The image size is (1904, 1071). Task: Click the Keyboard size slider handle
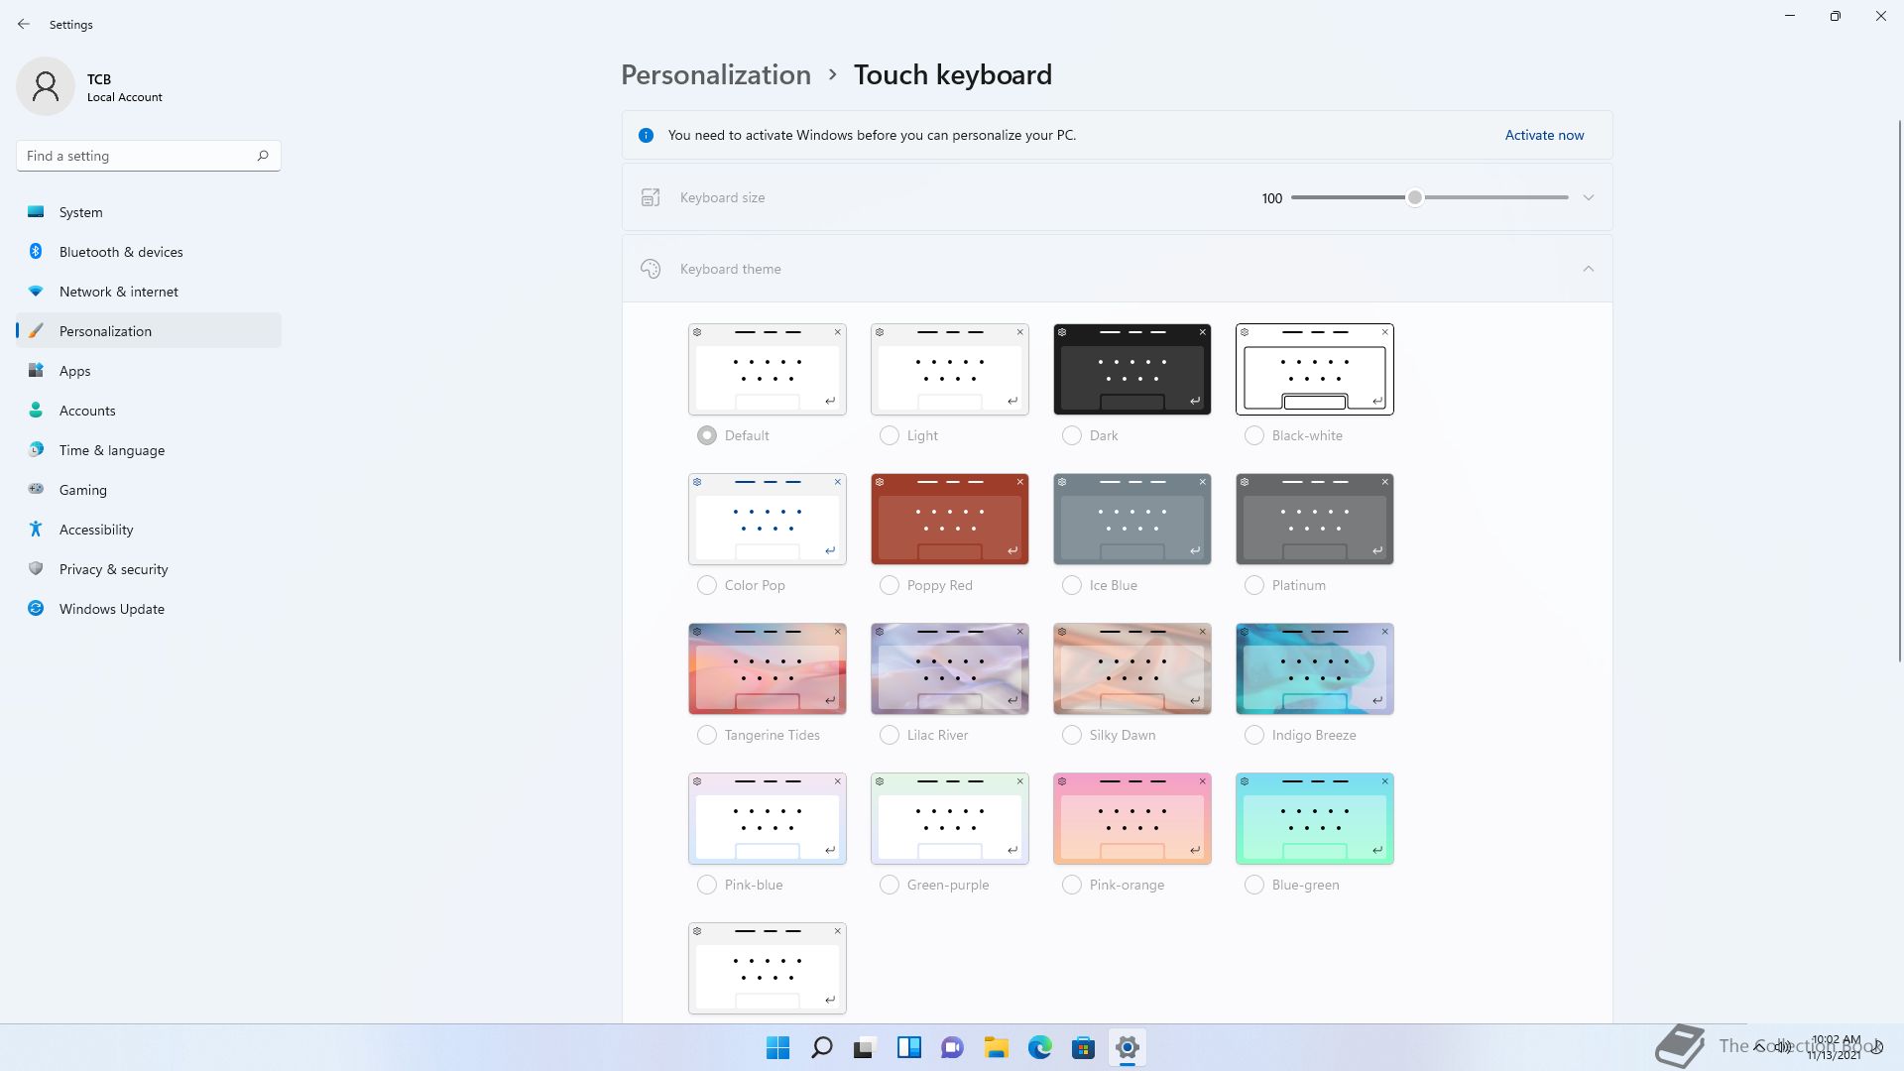coord(1415,197)
